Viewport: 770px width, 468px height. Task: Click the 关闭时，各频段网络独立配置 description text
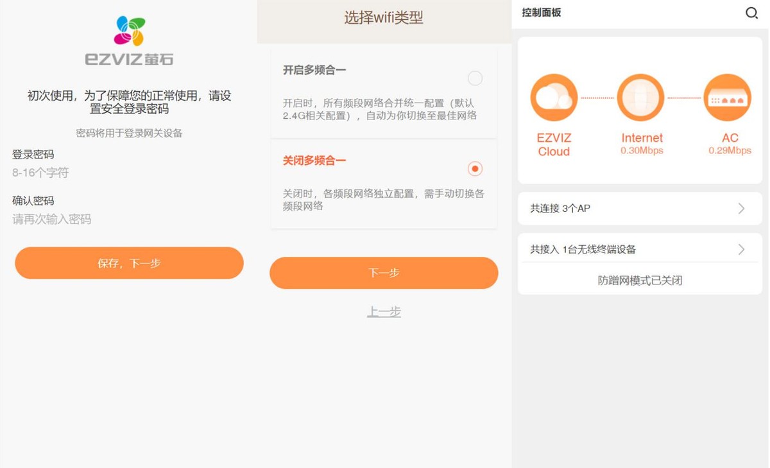point(384,200)
